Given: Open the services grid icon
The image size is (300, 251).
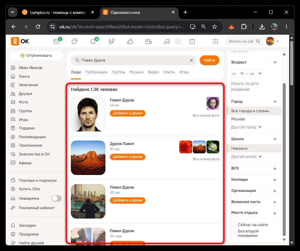Looking at the screenshot, I should 216,42.
